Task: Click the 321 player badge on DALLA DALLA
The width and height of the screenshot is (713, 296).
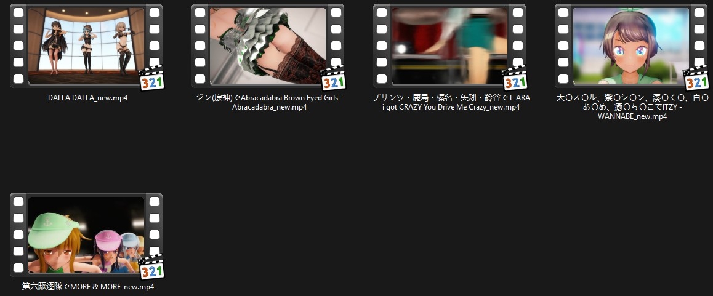Action: (151, 78)
